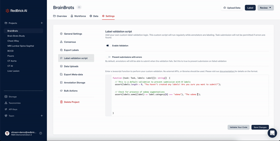The width and height of the screenshot is (280, 141).
Task: Open CT AI project
Action: (10, 66)
